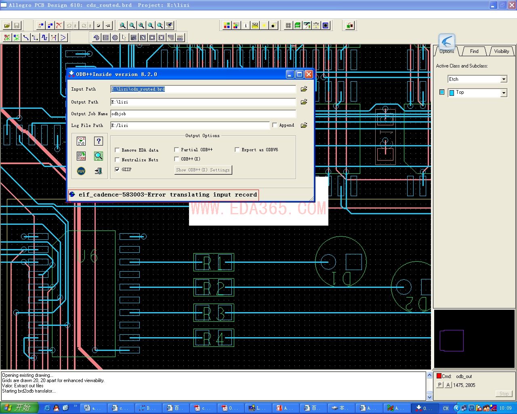Switch to the Visibility tab
517x414 pixels.
(x=501, y=51)
